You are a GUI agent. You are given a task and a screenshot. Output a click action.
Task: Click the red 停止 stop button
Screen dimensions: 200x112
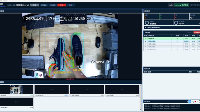tap(61, 5)
